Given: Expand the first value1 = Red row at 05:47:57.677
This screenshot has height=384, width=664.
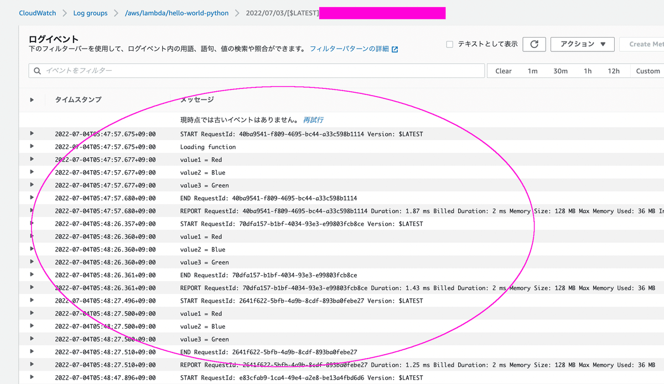Looking at the screenshot, I should 32,159.
